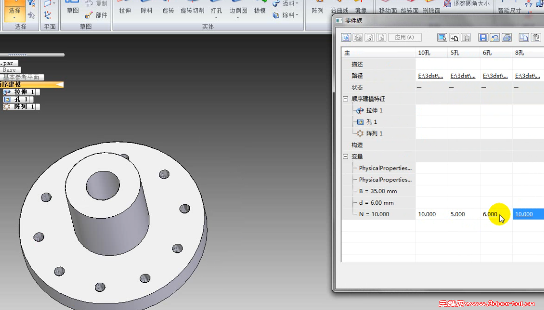The width and height of the screenshot is (544, 310).
Task: Click N value 10.000 in 10孔 column
Action: coord(427,214)
